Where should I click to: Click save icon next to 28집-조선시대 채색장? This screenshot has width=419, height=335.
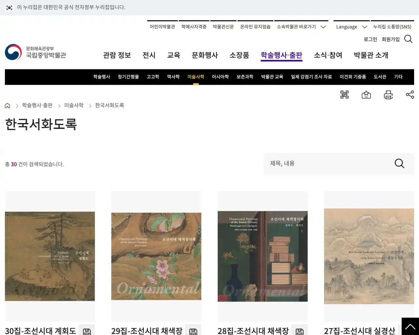(x=300, y=330)
